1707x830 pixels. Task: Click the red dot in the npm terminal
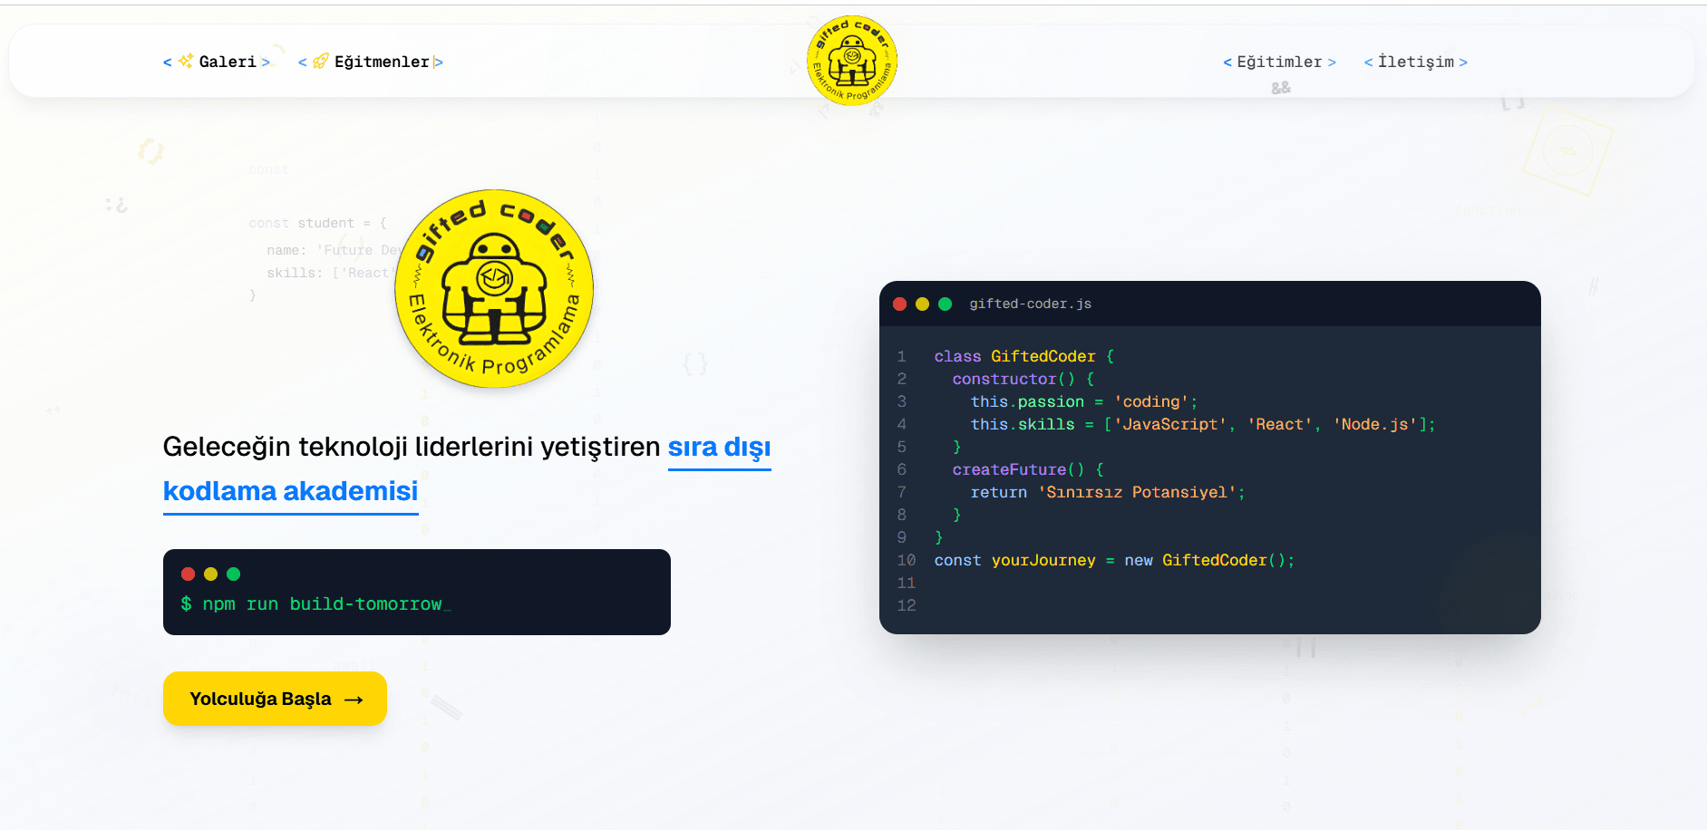189,574
